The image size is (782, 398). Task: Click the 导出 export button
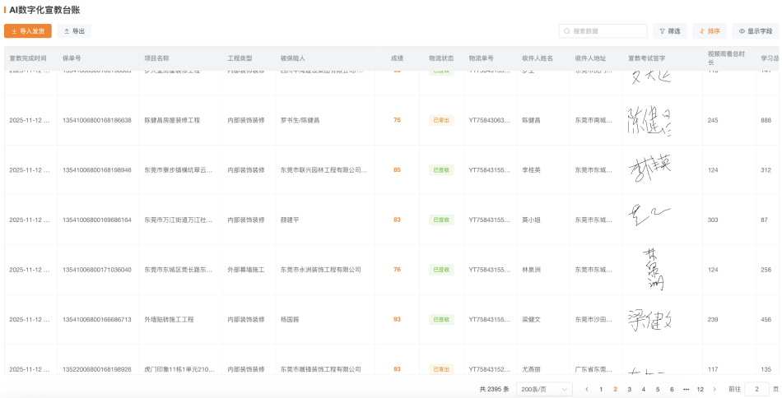coord(74,31)
